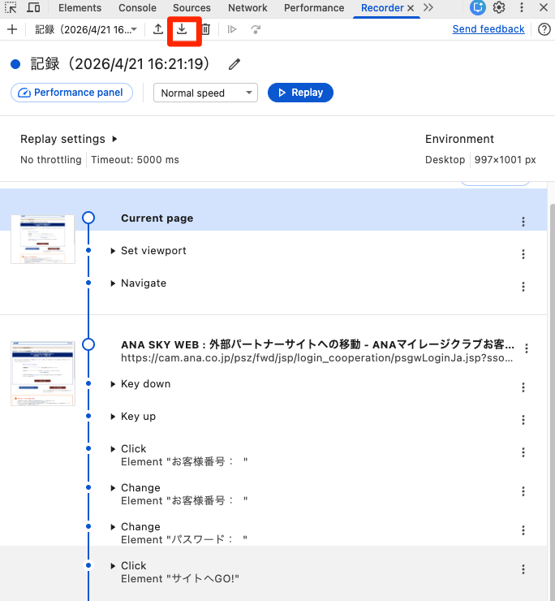Open the Click サイトへGO! step menu

click(x=523, y=569)
